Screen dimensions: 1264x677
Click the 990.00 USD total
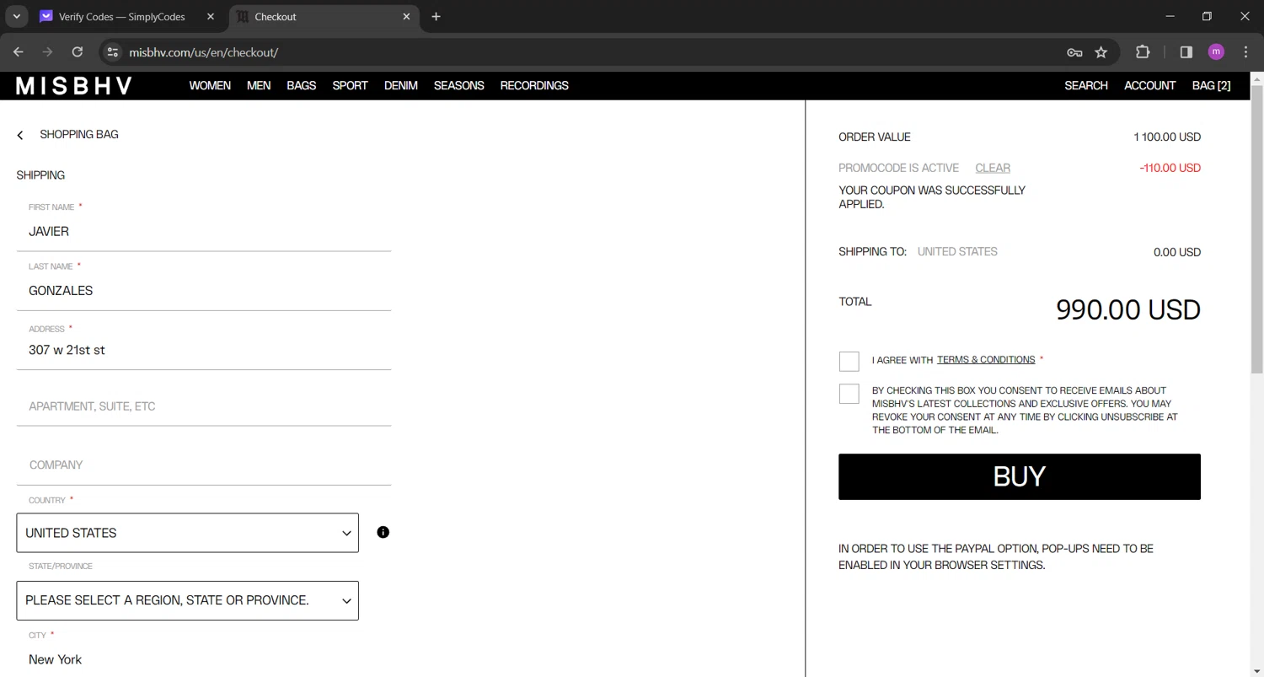click(1128, 309)
